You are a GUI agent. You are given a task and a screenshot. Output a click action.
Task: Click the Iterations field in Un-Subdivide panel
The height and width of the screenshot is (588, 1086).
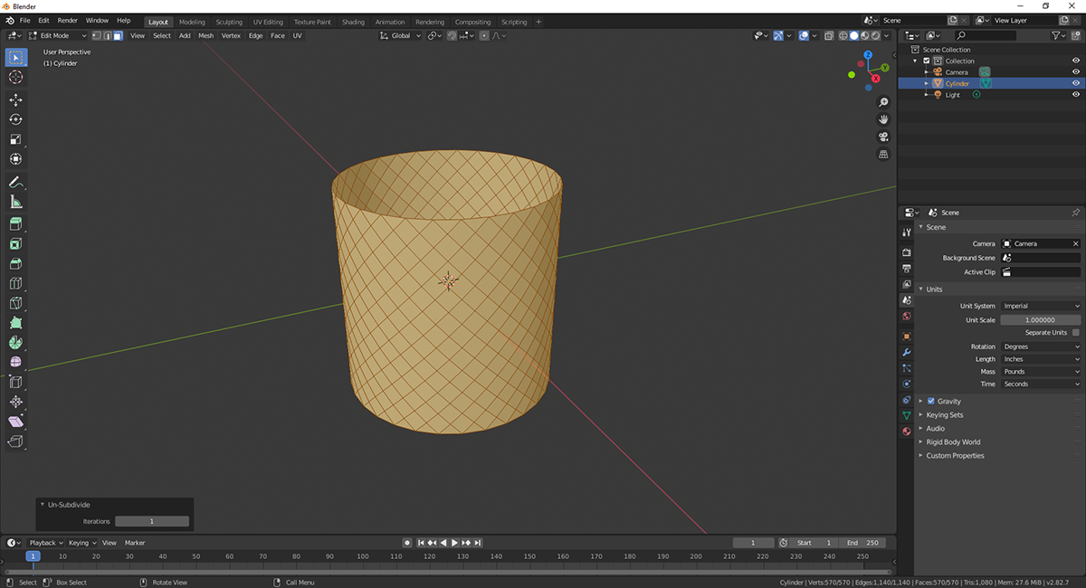pos(151,521)
